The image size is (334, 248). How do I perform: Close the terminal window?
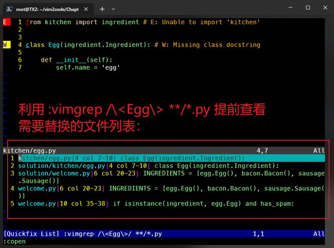[325, 8]
